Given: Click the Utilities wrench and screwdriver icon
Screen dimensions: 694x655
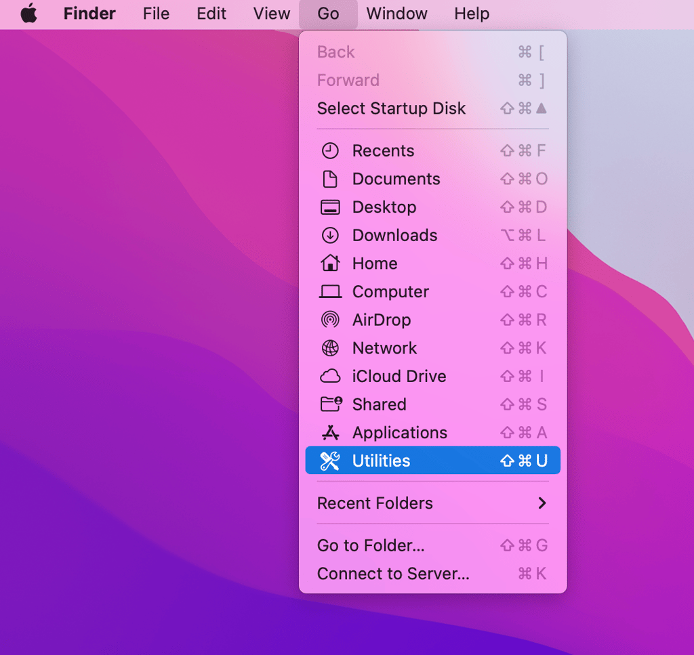Looking at the screenshot, I should (x=330, y=461).
